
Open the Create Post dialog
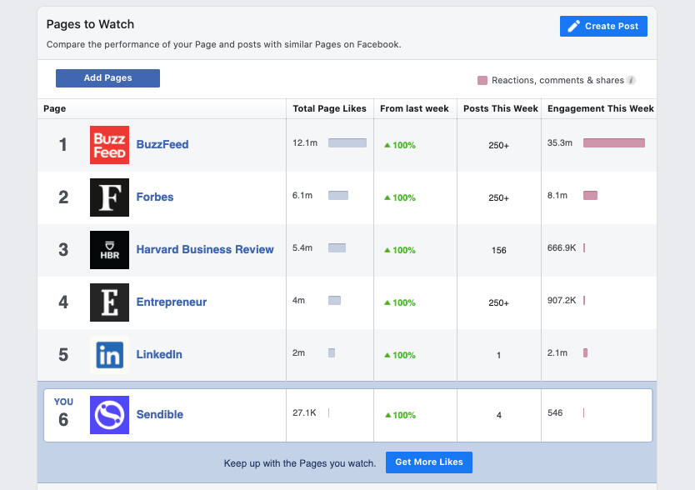click(603, 26)
